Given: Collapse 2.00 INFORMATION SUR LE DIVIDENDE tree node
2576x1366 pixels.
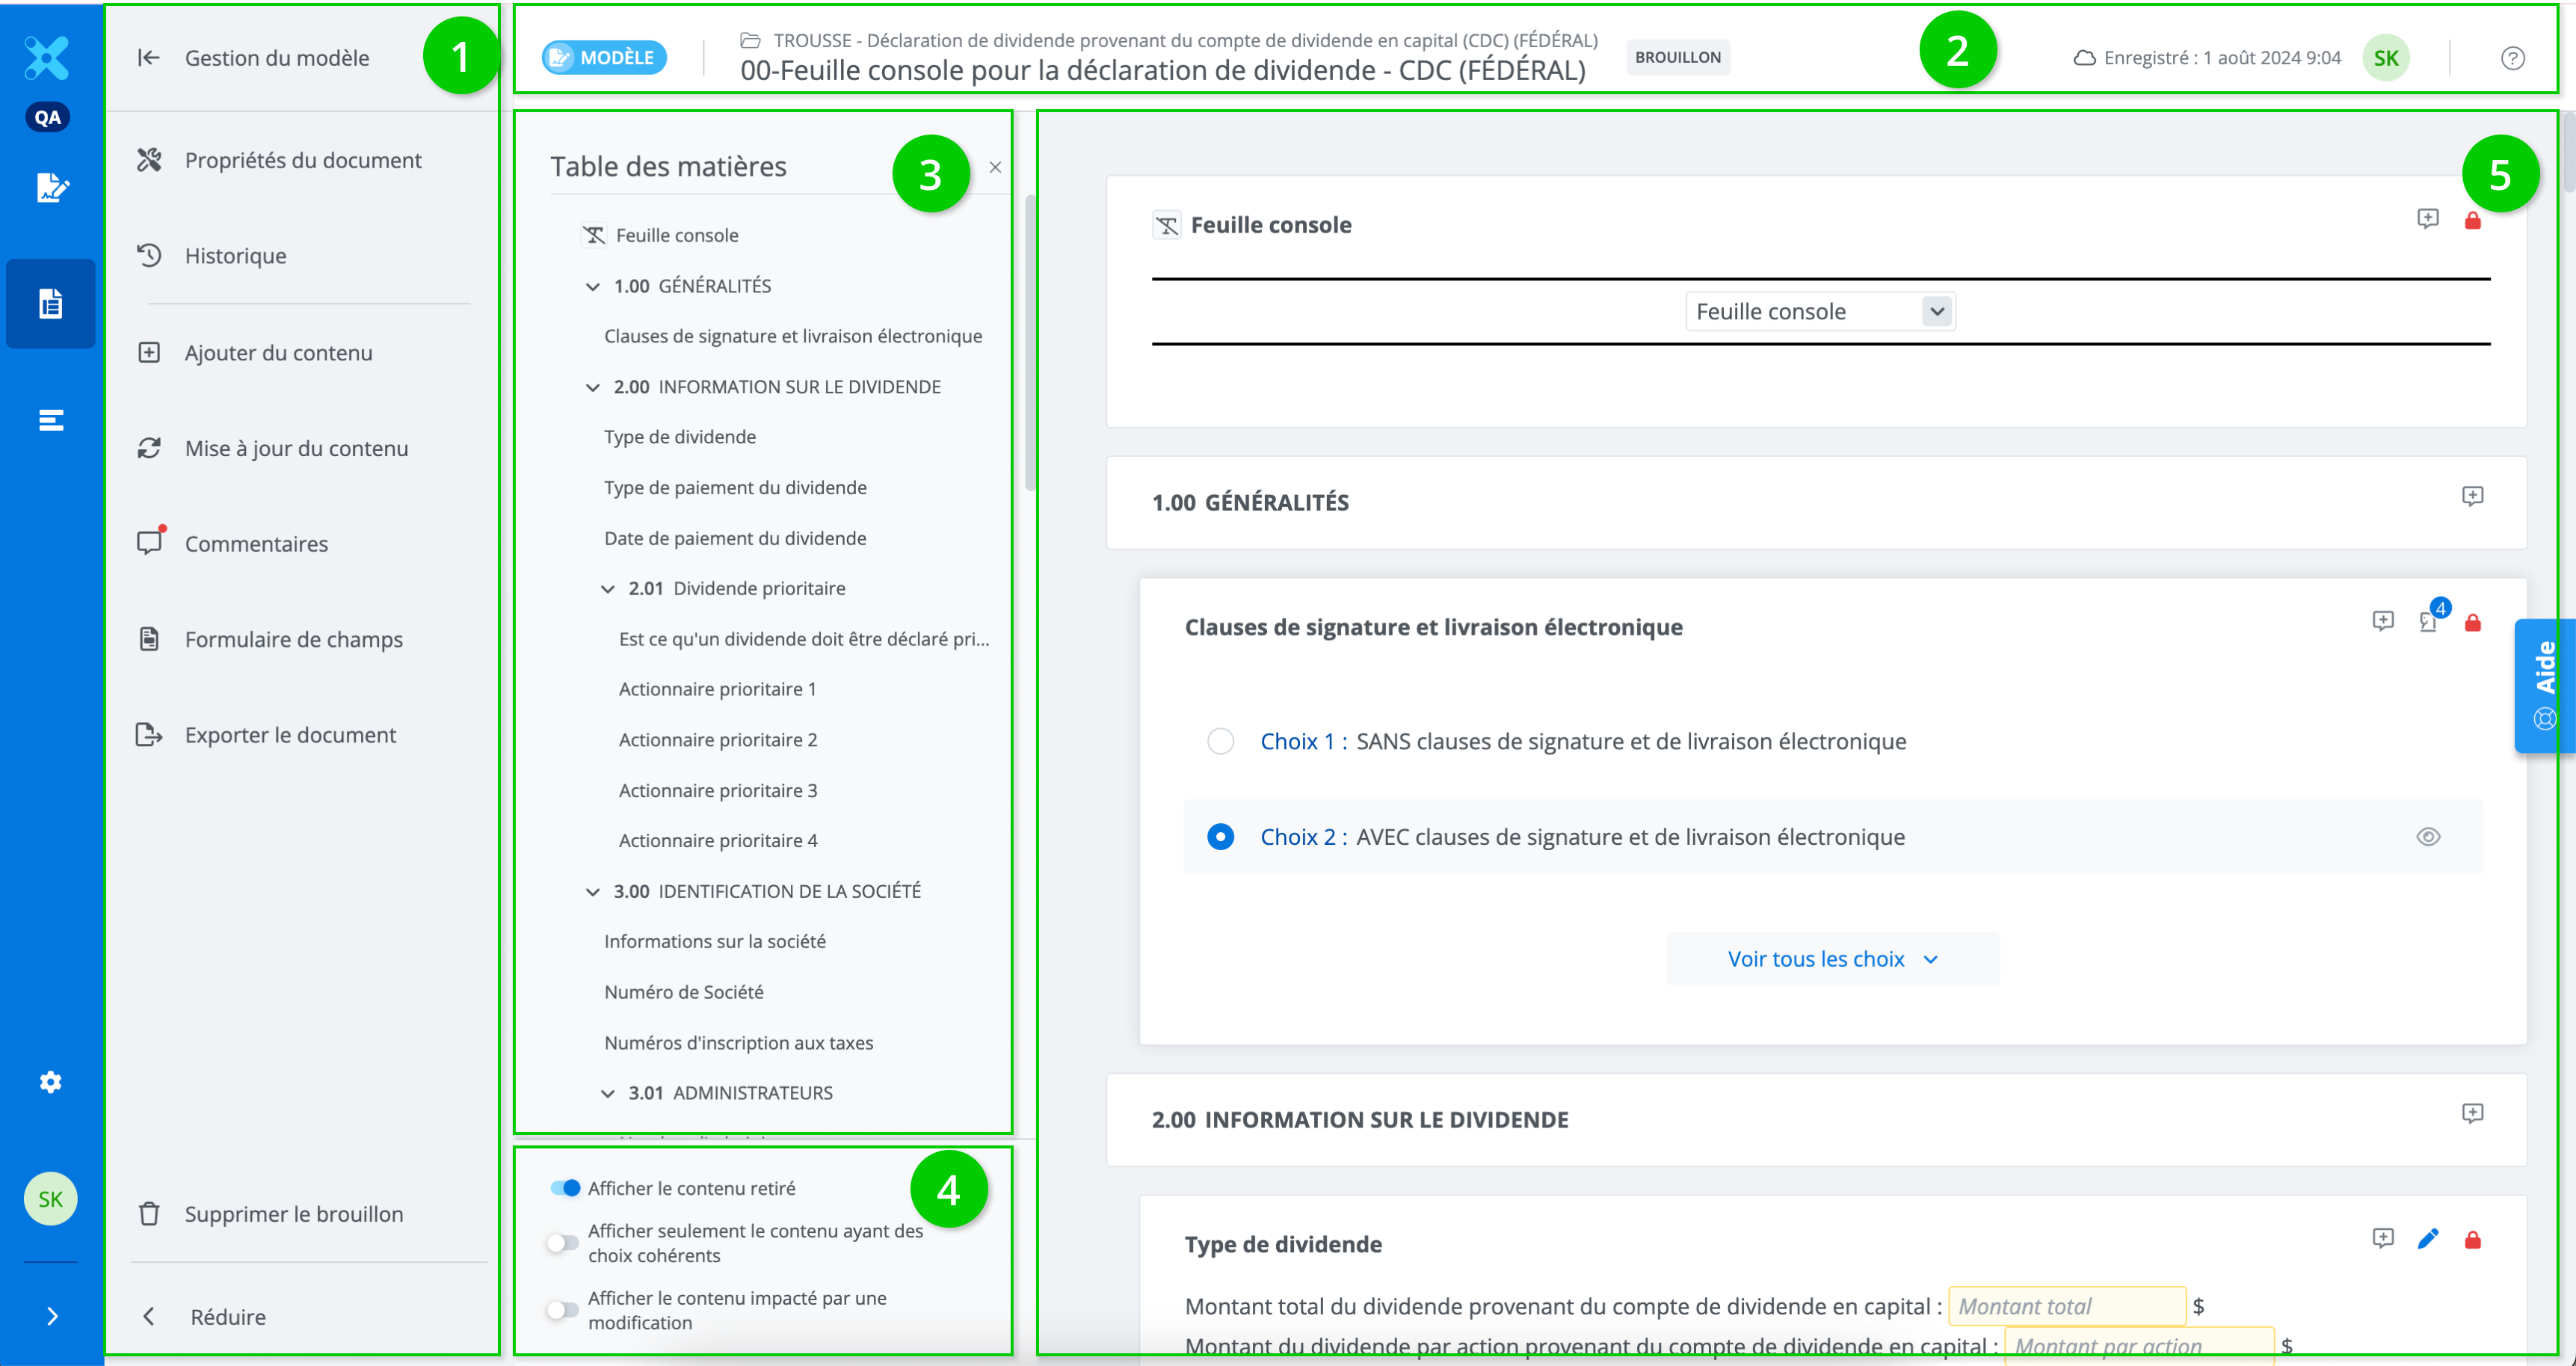Looking at the screenshot, I should coord(593,387).
